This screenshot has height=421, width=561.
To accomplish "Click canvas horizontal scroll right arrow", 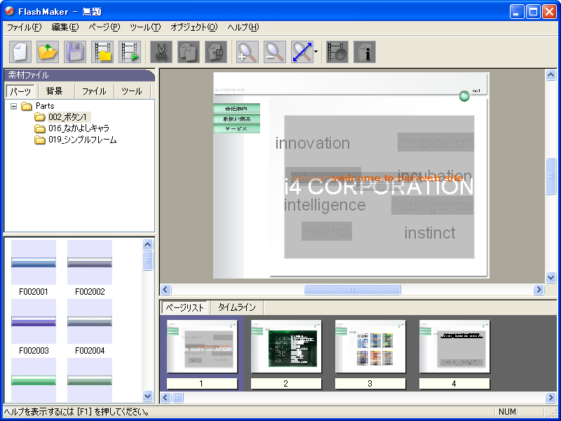I will pyautogui.click(x=539, y=289).
